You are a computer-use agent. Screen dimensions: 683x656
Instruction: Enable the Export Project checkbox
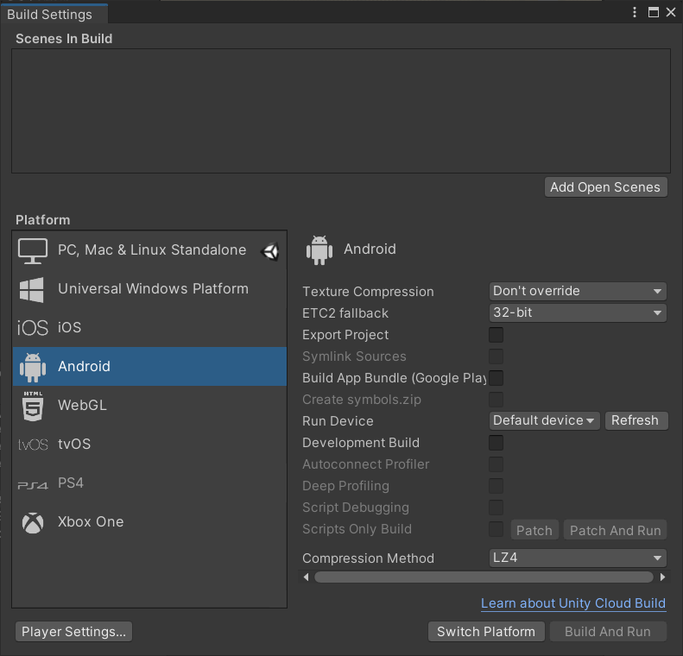pos(496,335)
